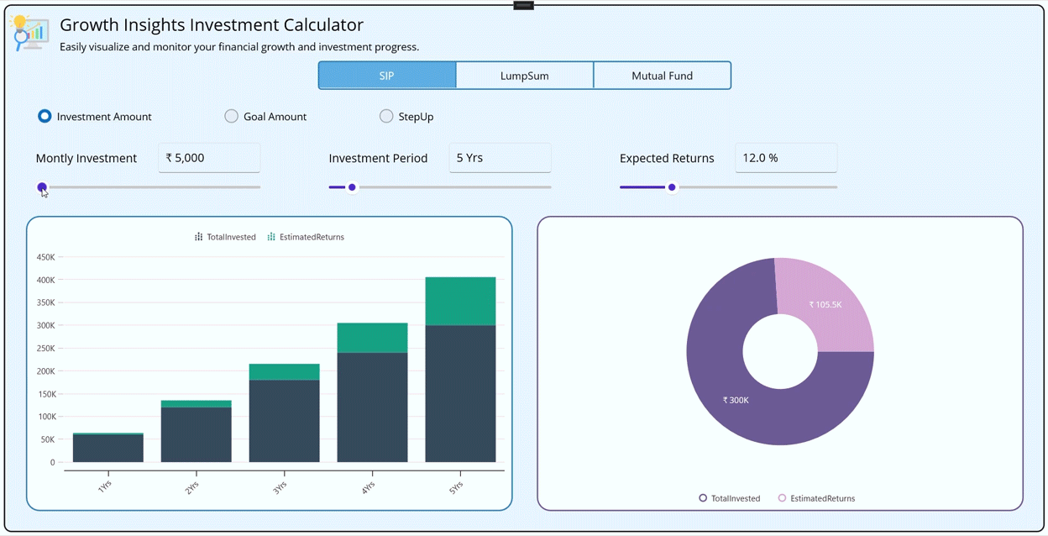Click the 5Yrs green estimated returns bar

pos(460,301)
